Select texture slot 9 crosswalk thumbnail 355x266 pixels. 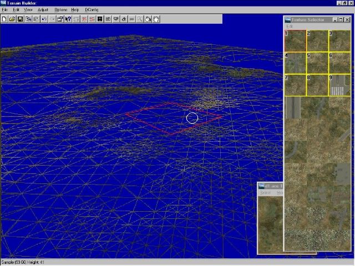pyautogui.click(x=339, y=85)
